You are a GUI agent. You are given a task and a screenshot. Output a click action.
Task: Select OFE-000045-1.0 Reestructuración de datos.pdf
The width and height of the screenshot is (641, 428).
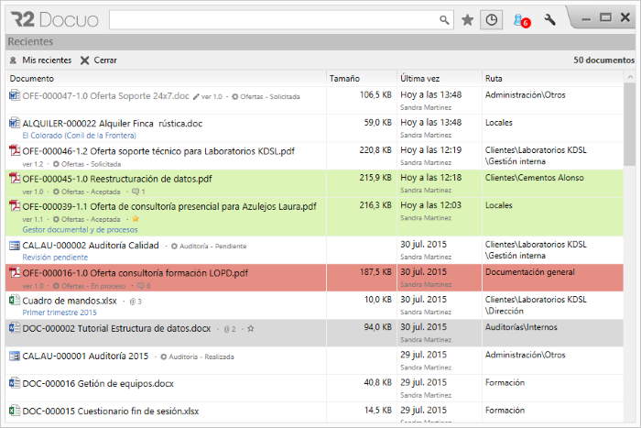tap(117, 179)
